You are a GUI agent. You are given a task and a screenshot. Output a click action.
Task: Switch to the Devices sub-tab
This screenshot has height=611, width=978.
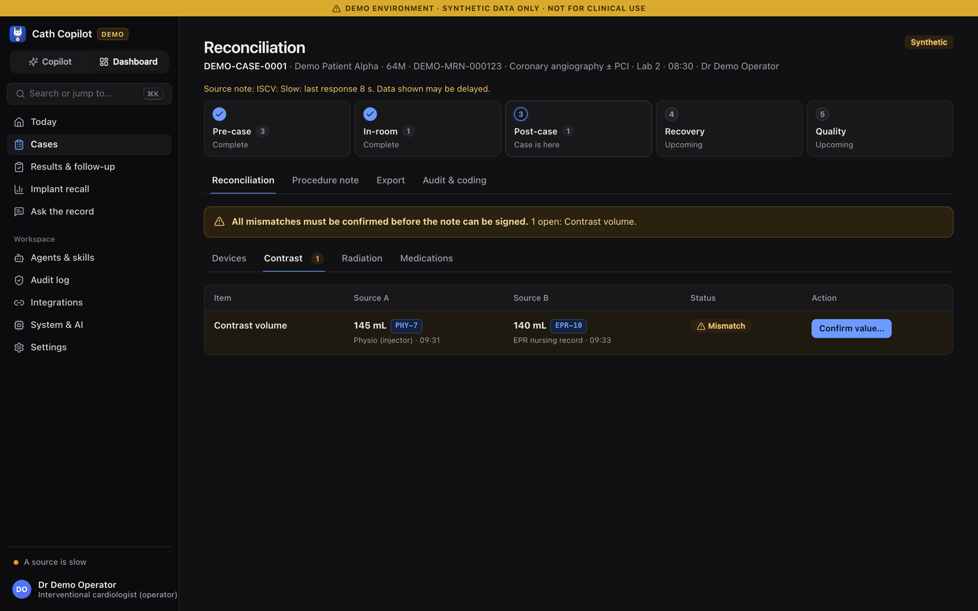[x=229, y=258]
